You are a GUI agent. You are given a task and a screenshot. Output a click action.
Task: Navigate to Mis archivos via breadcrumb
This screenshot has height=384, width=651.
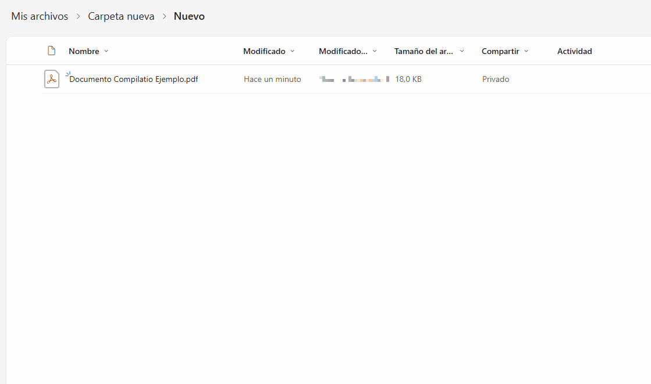pos(39,16)
